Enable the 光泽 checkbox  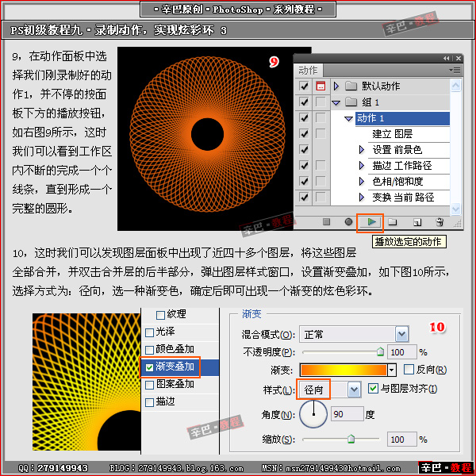click(x=149, y=332)
